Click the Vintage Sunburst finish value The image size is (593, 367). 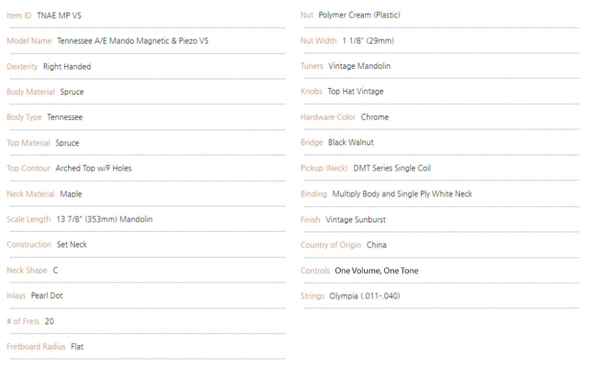point(356,220)
